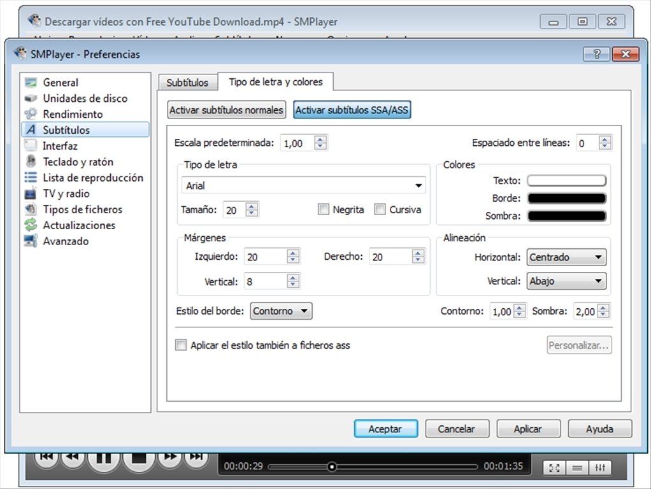Open the equalizer from the player toolbar
651x489 pixels.
(600, 468)
